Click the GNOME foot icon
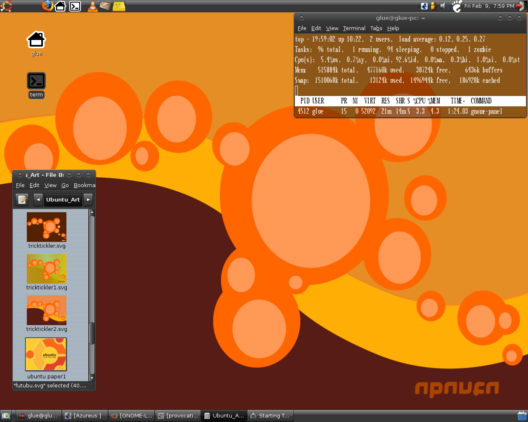Screen dimensions: 528x422 [x=457, y=6]
